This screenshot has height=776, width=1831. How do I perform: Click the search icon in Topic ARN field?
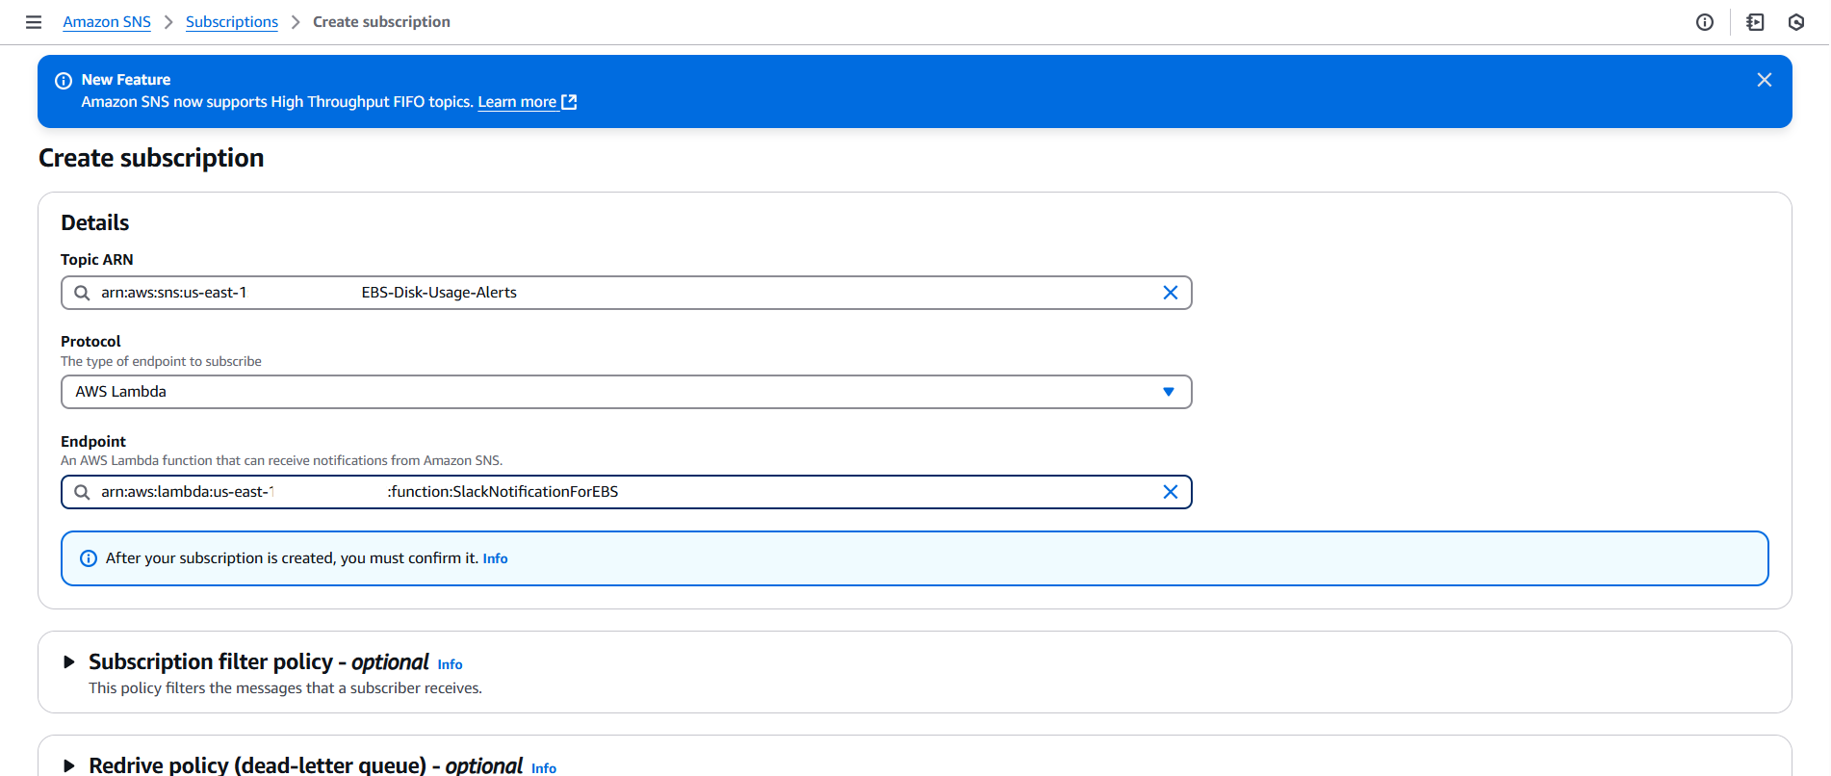pos(82,293)
